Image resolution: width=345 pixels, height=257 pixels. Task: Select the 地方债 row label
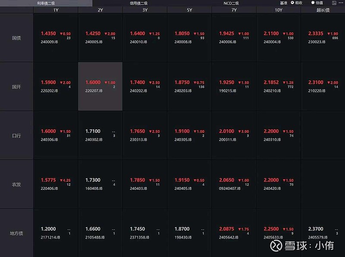pos(16,233)
